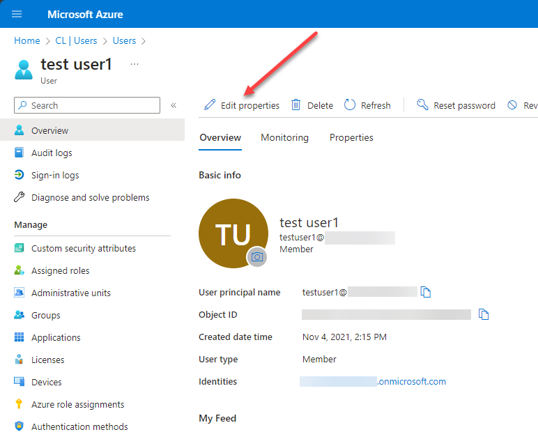Switch to the Monitoring tab
This screenshot has width=538, height=439.
click(x=285, y=137)
